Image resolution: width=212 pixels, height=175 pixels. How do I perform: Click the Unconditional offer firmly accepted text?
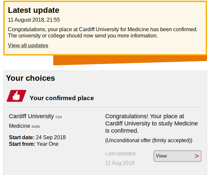[149, 141]
